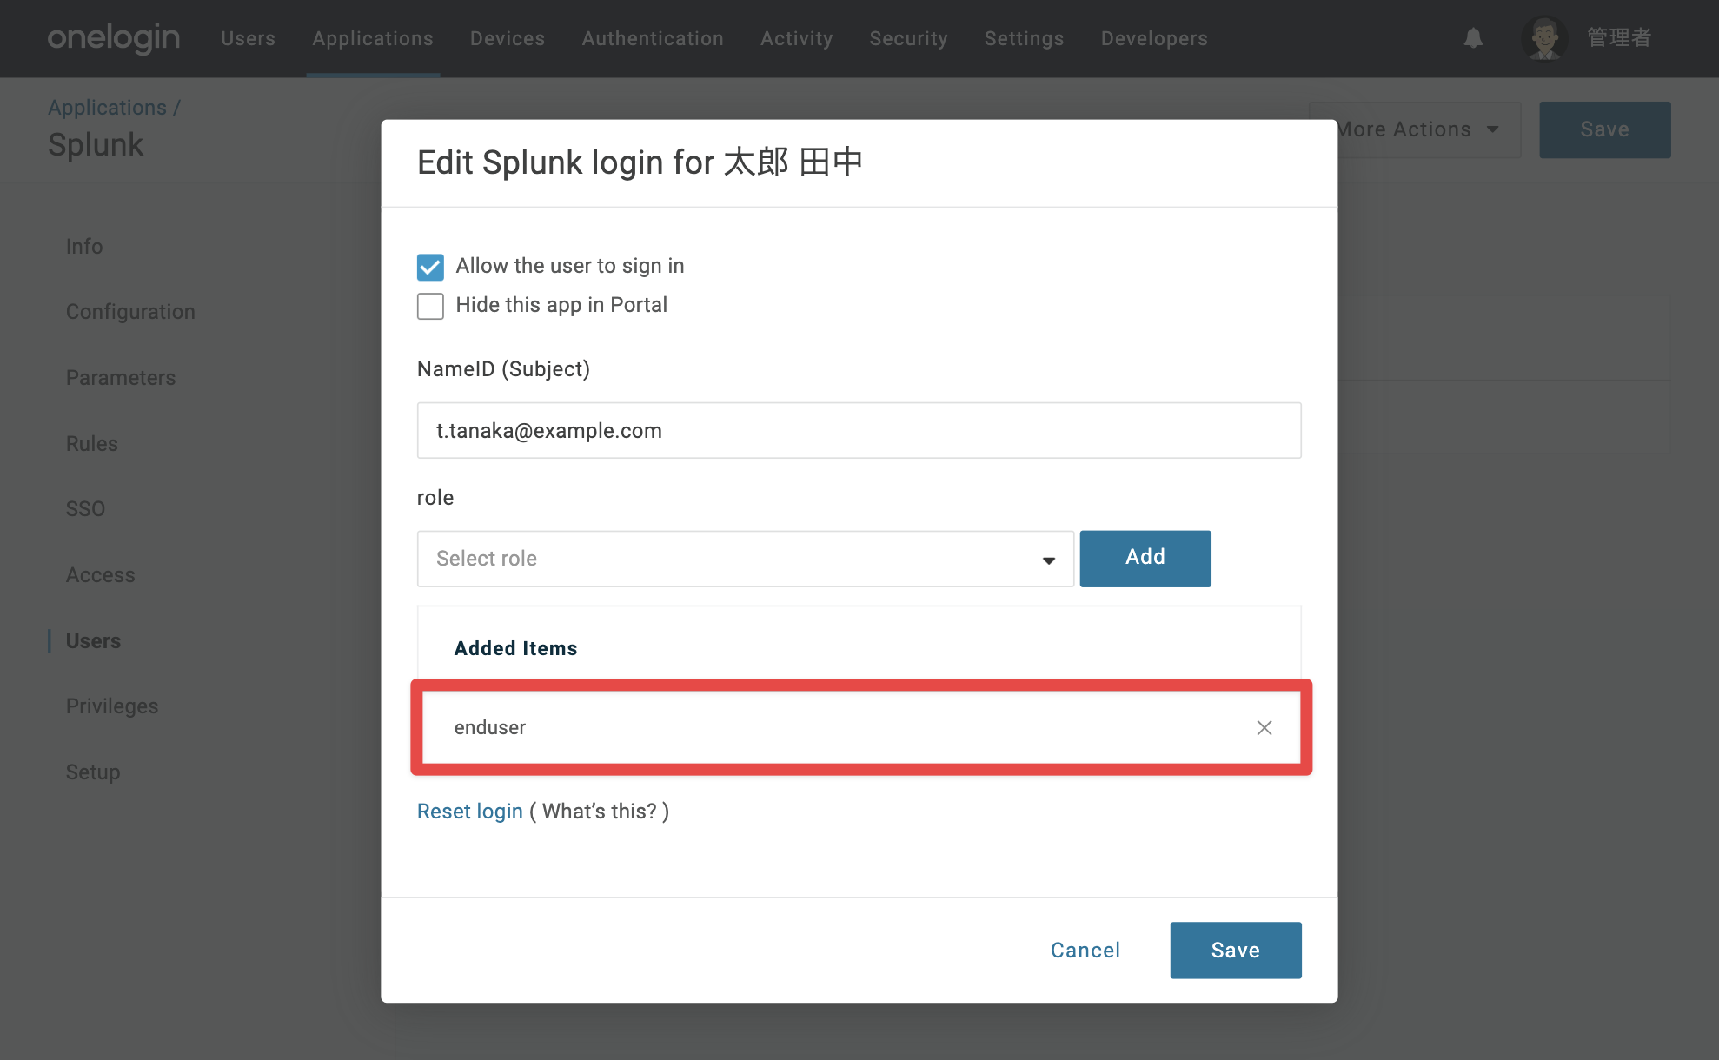Image resolution: width=1719 pixels, height=1060 pixels.
Task: Expand the More Actions dropdown
Action: (x=1415, y=129)
